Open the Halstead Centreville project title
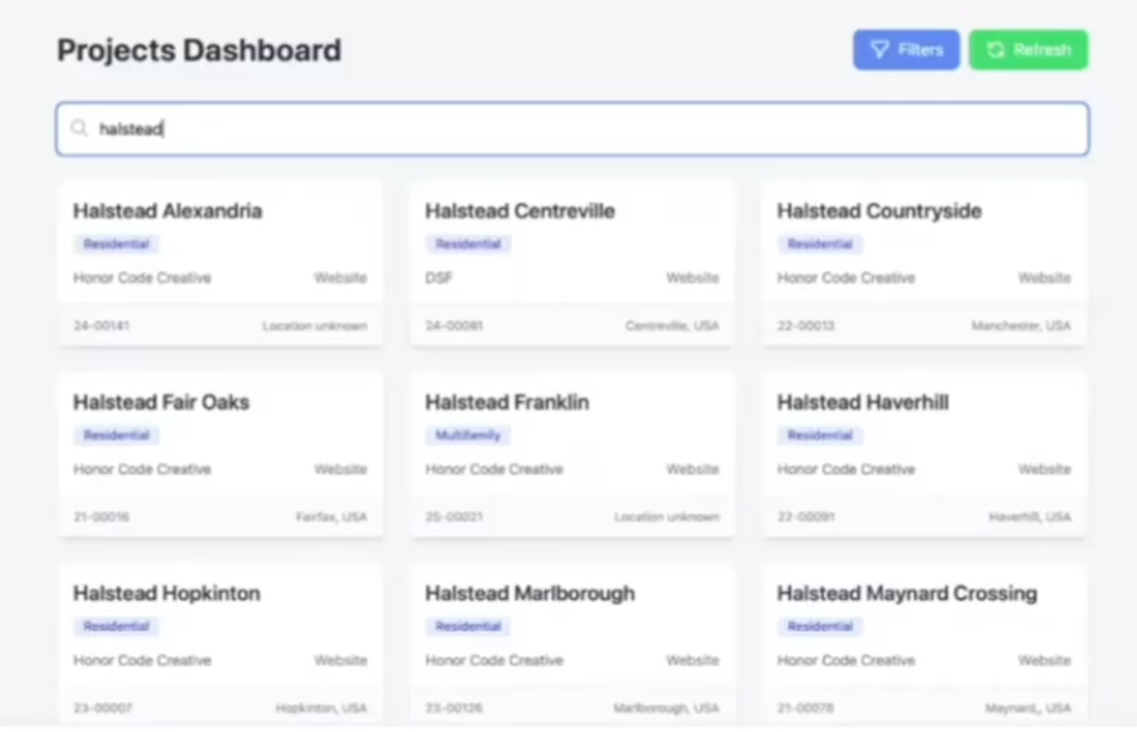1137x732 pixels. click(x=519, y=211)
